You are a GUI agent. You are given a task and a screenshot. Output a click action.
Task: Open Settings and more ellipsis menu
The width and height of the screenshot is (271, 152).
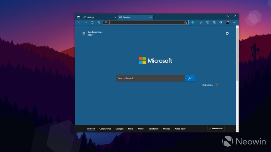click(x=234, y=22)
